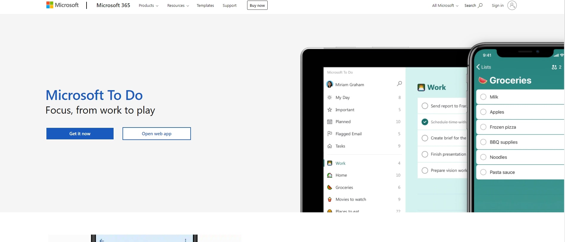Click the Important star icon
The width and height of the screenshot is (565, 242).
coord(329,110)
